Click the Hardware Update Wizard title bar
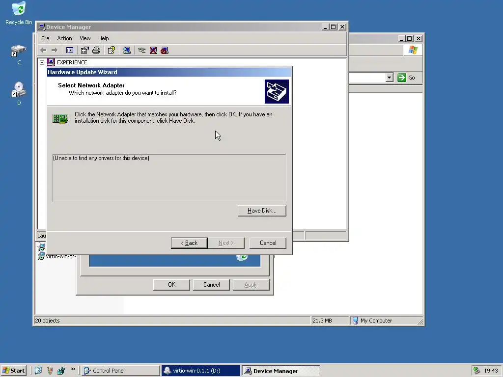Viewport: 503px width, 377px height. click(x=169, y=72)
